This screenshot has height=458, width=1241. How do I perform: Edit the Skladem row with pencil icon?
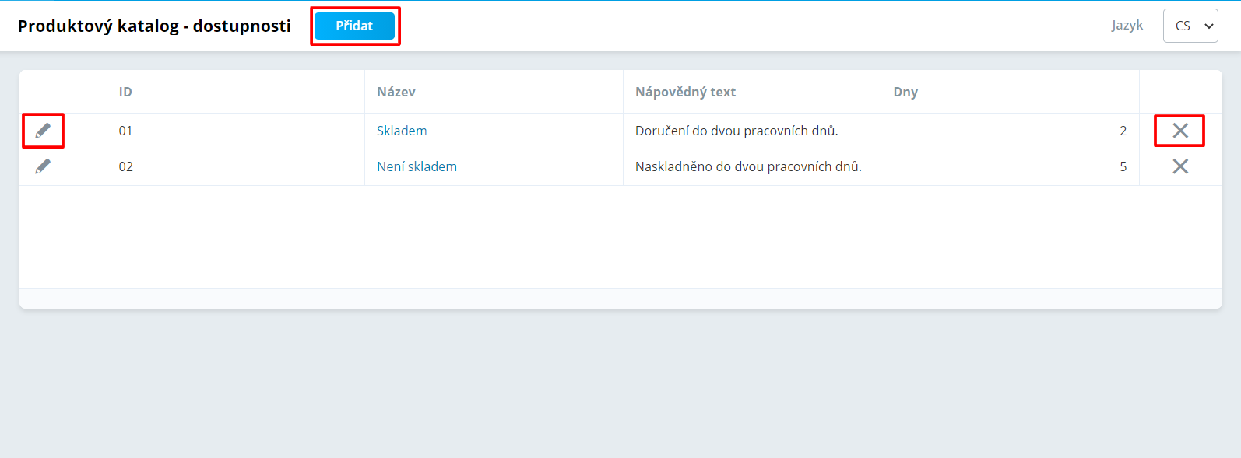click(x=43, y=131)
